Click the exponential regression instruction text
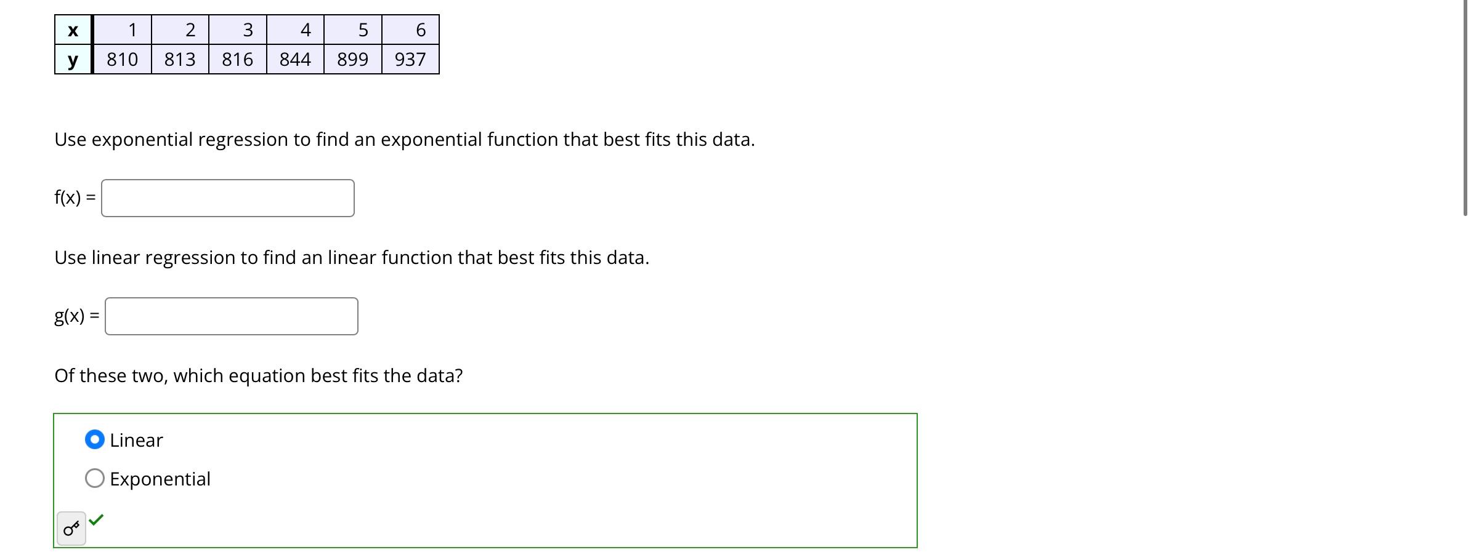The image size is (1471, 555). pos(404,139)
